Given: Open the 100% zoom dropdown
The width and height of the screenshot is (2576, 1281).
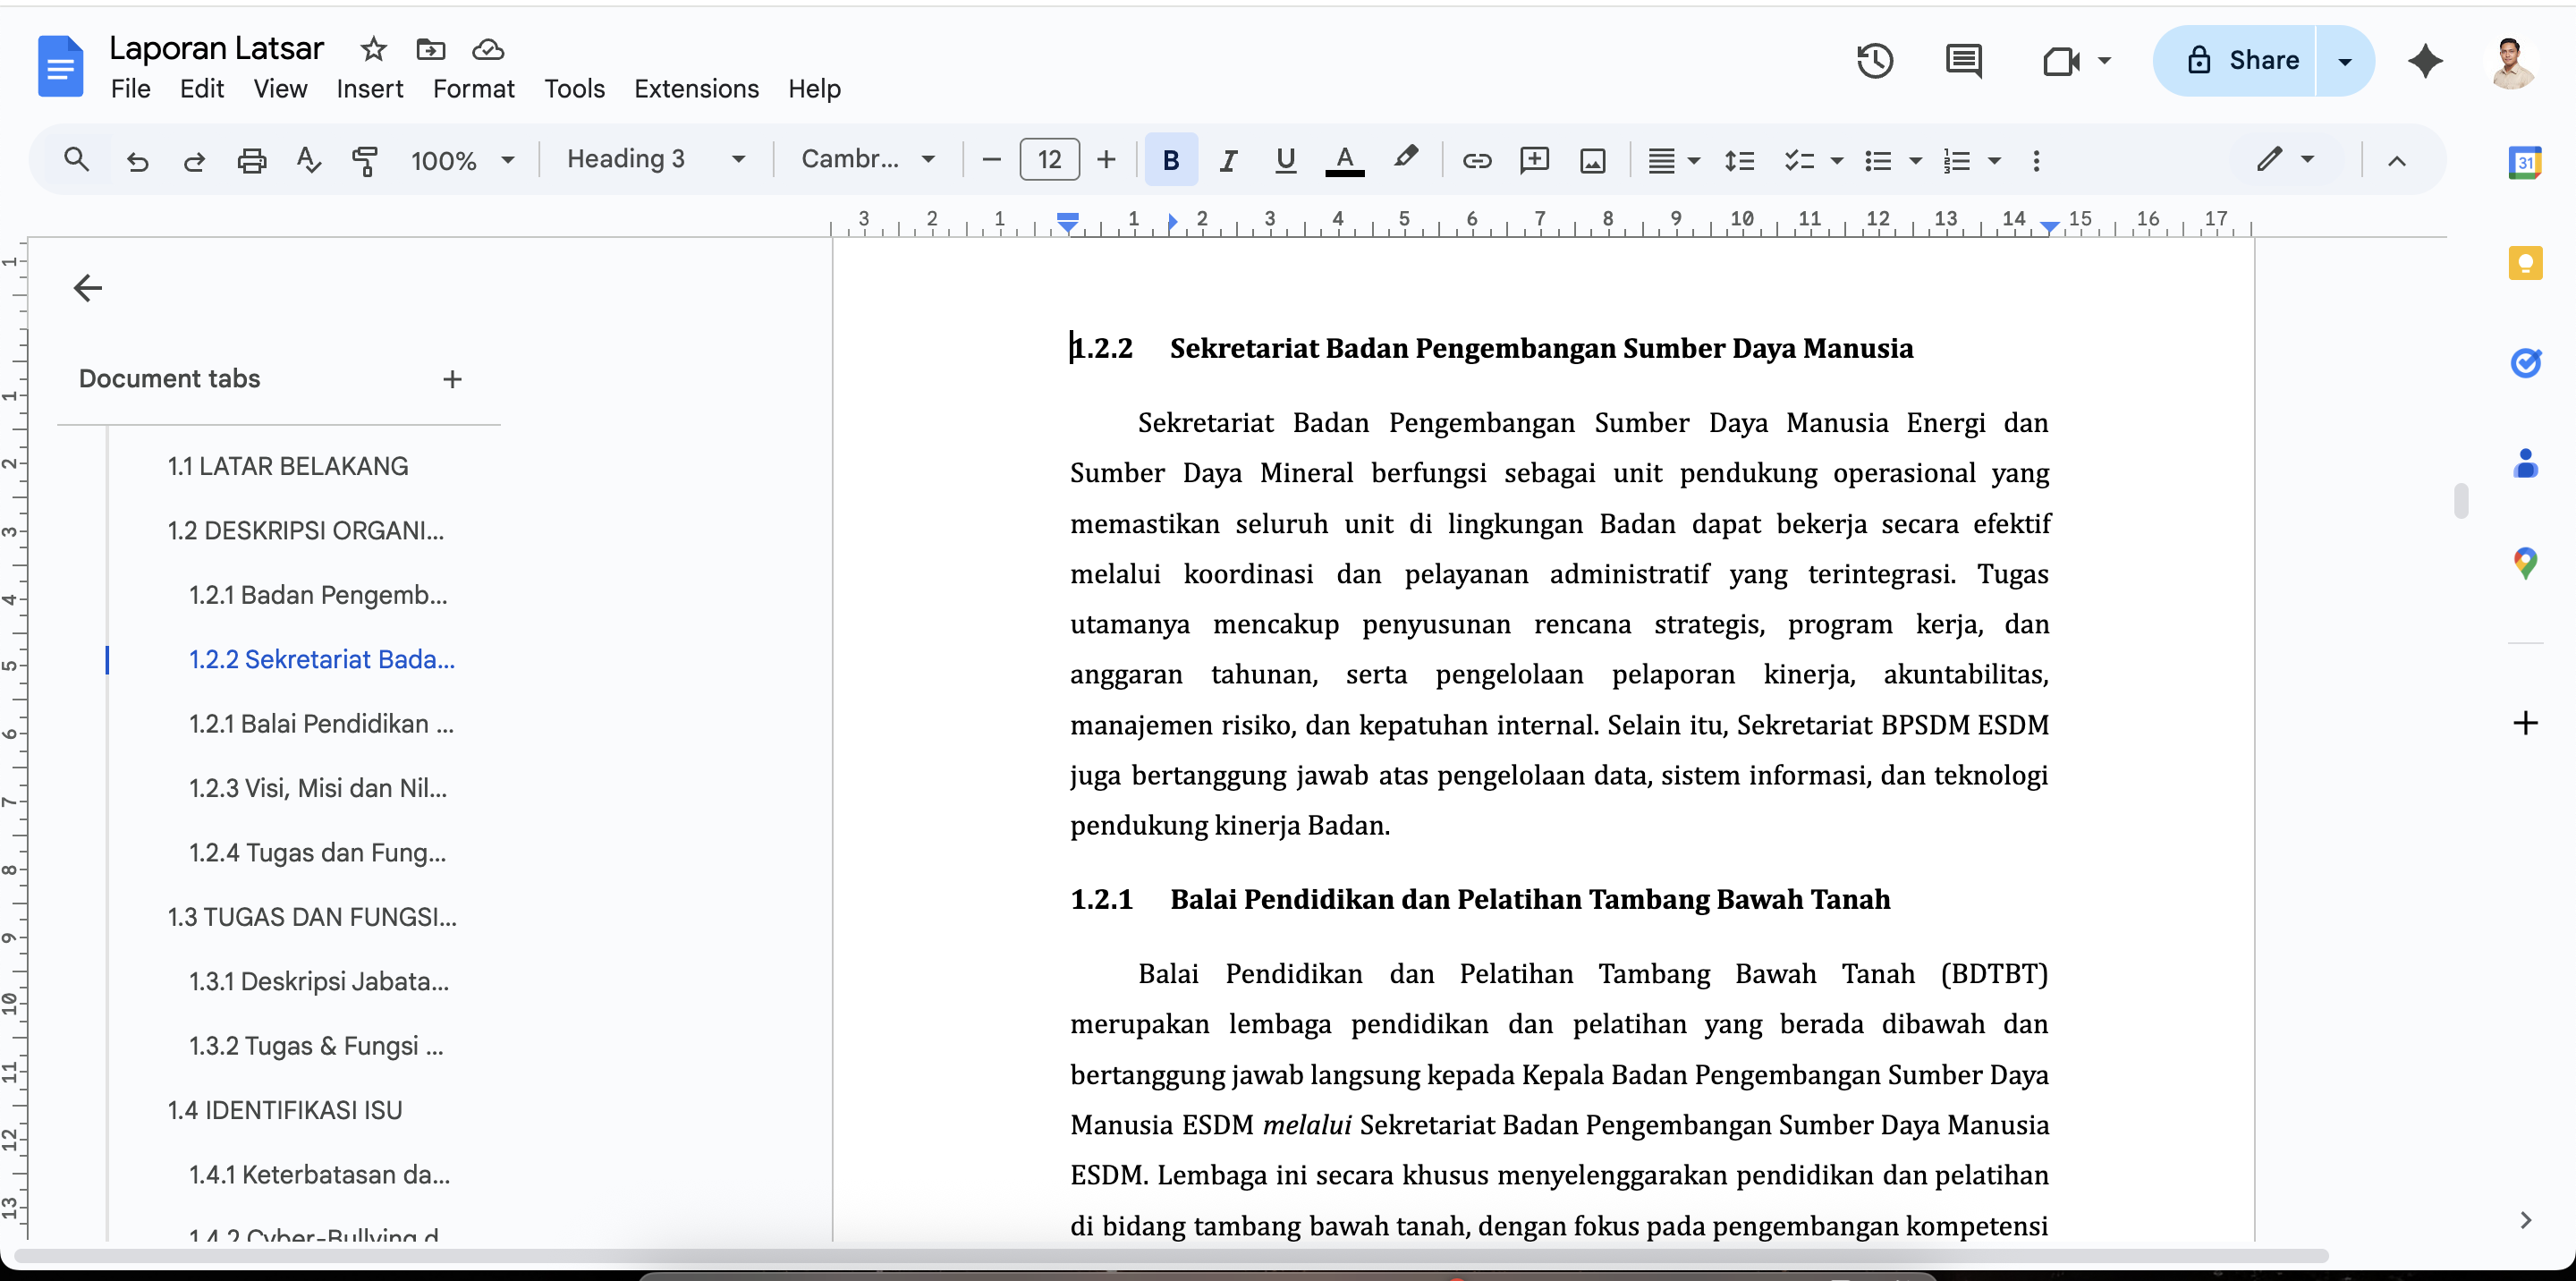Looking at the screenshot, I should [x=461, y=160].
